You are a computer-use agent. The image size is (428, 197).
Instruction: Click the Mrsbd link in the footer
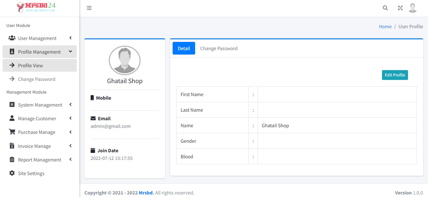146,193
